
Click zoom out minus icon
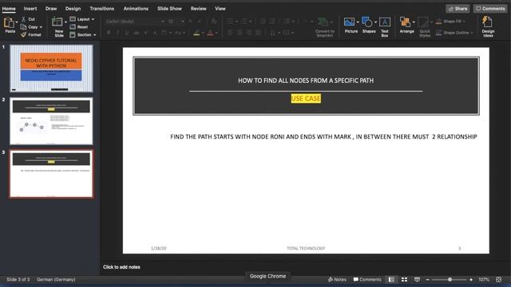pyautogui.click(x=428, y=280)
